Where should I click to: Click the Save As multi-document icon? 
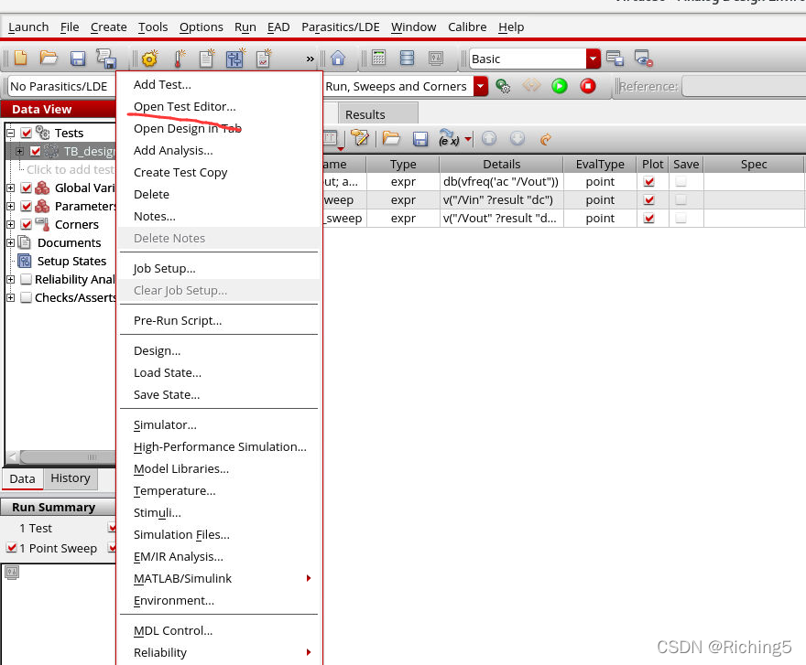click(x=106, y=59)
